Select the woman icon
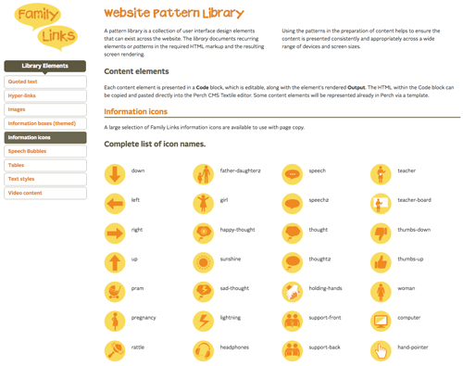The height and width of the screenshot is (366, 463). tap(381, 292)
